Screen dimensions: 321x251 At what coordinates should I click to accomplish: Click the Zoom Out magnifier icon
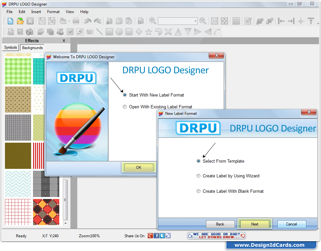point(203,21)
